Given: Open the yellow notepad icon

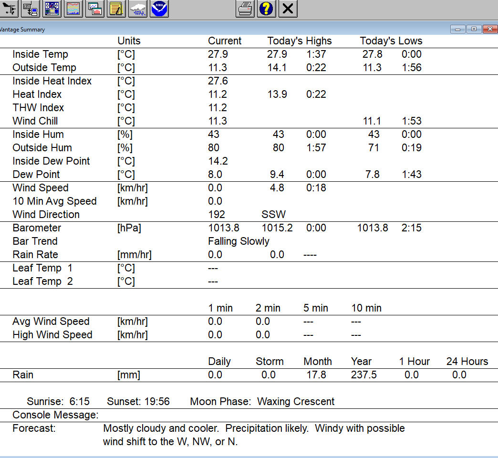Looking at the screenshot, I should click(116, 9).
